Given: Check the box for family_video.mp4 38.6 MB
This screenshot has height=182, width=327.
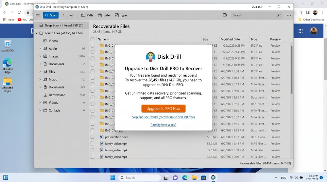Looking at the screenshot, I should 93,157.
